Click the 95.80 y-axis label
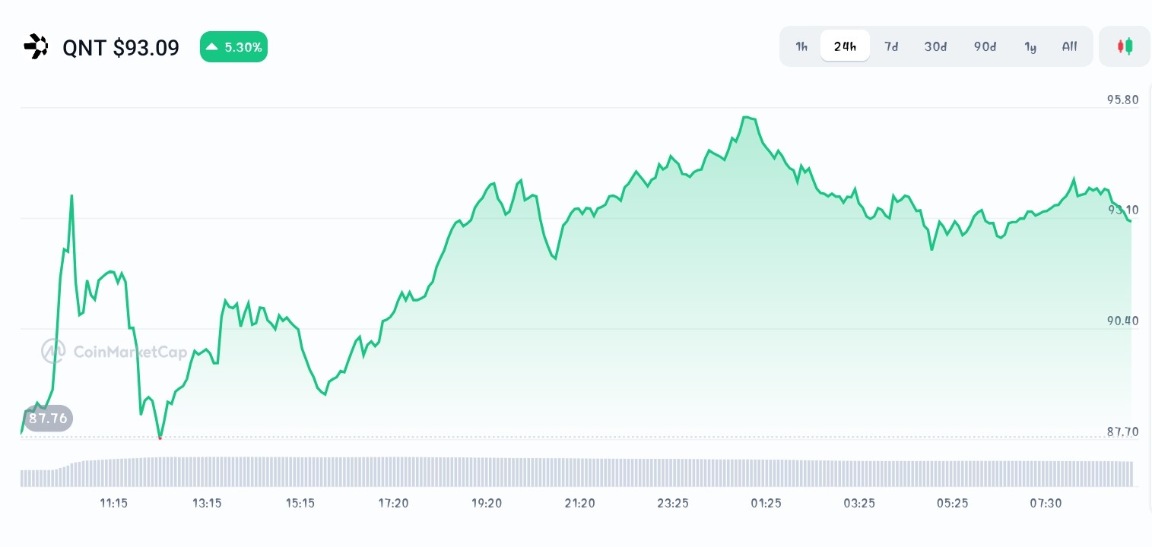This screenshot has width=1152, height=547. click(1122, 100)
